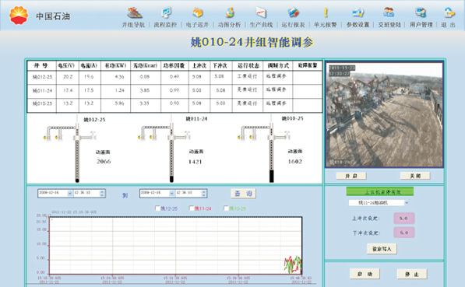Open the 流程监控 process monitoring icon
The image size is (465, 287).
166,12
